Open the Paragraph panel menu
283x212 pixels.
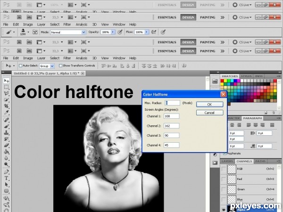(x=278, y=118)
